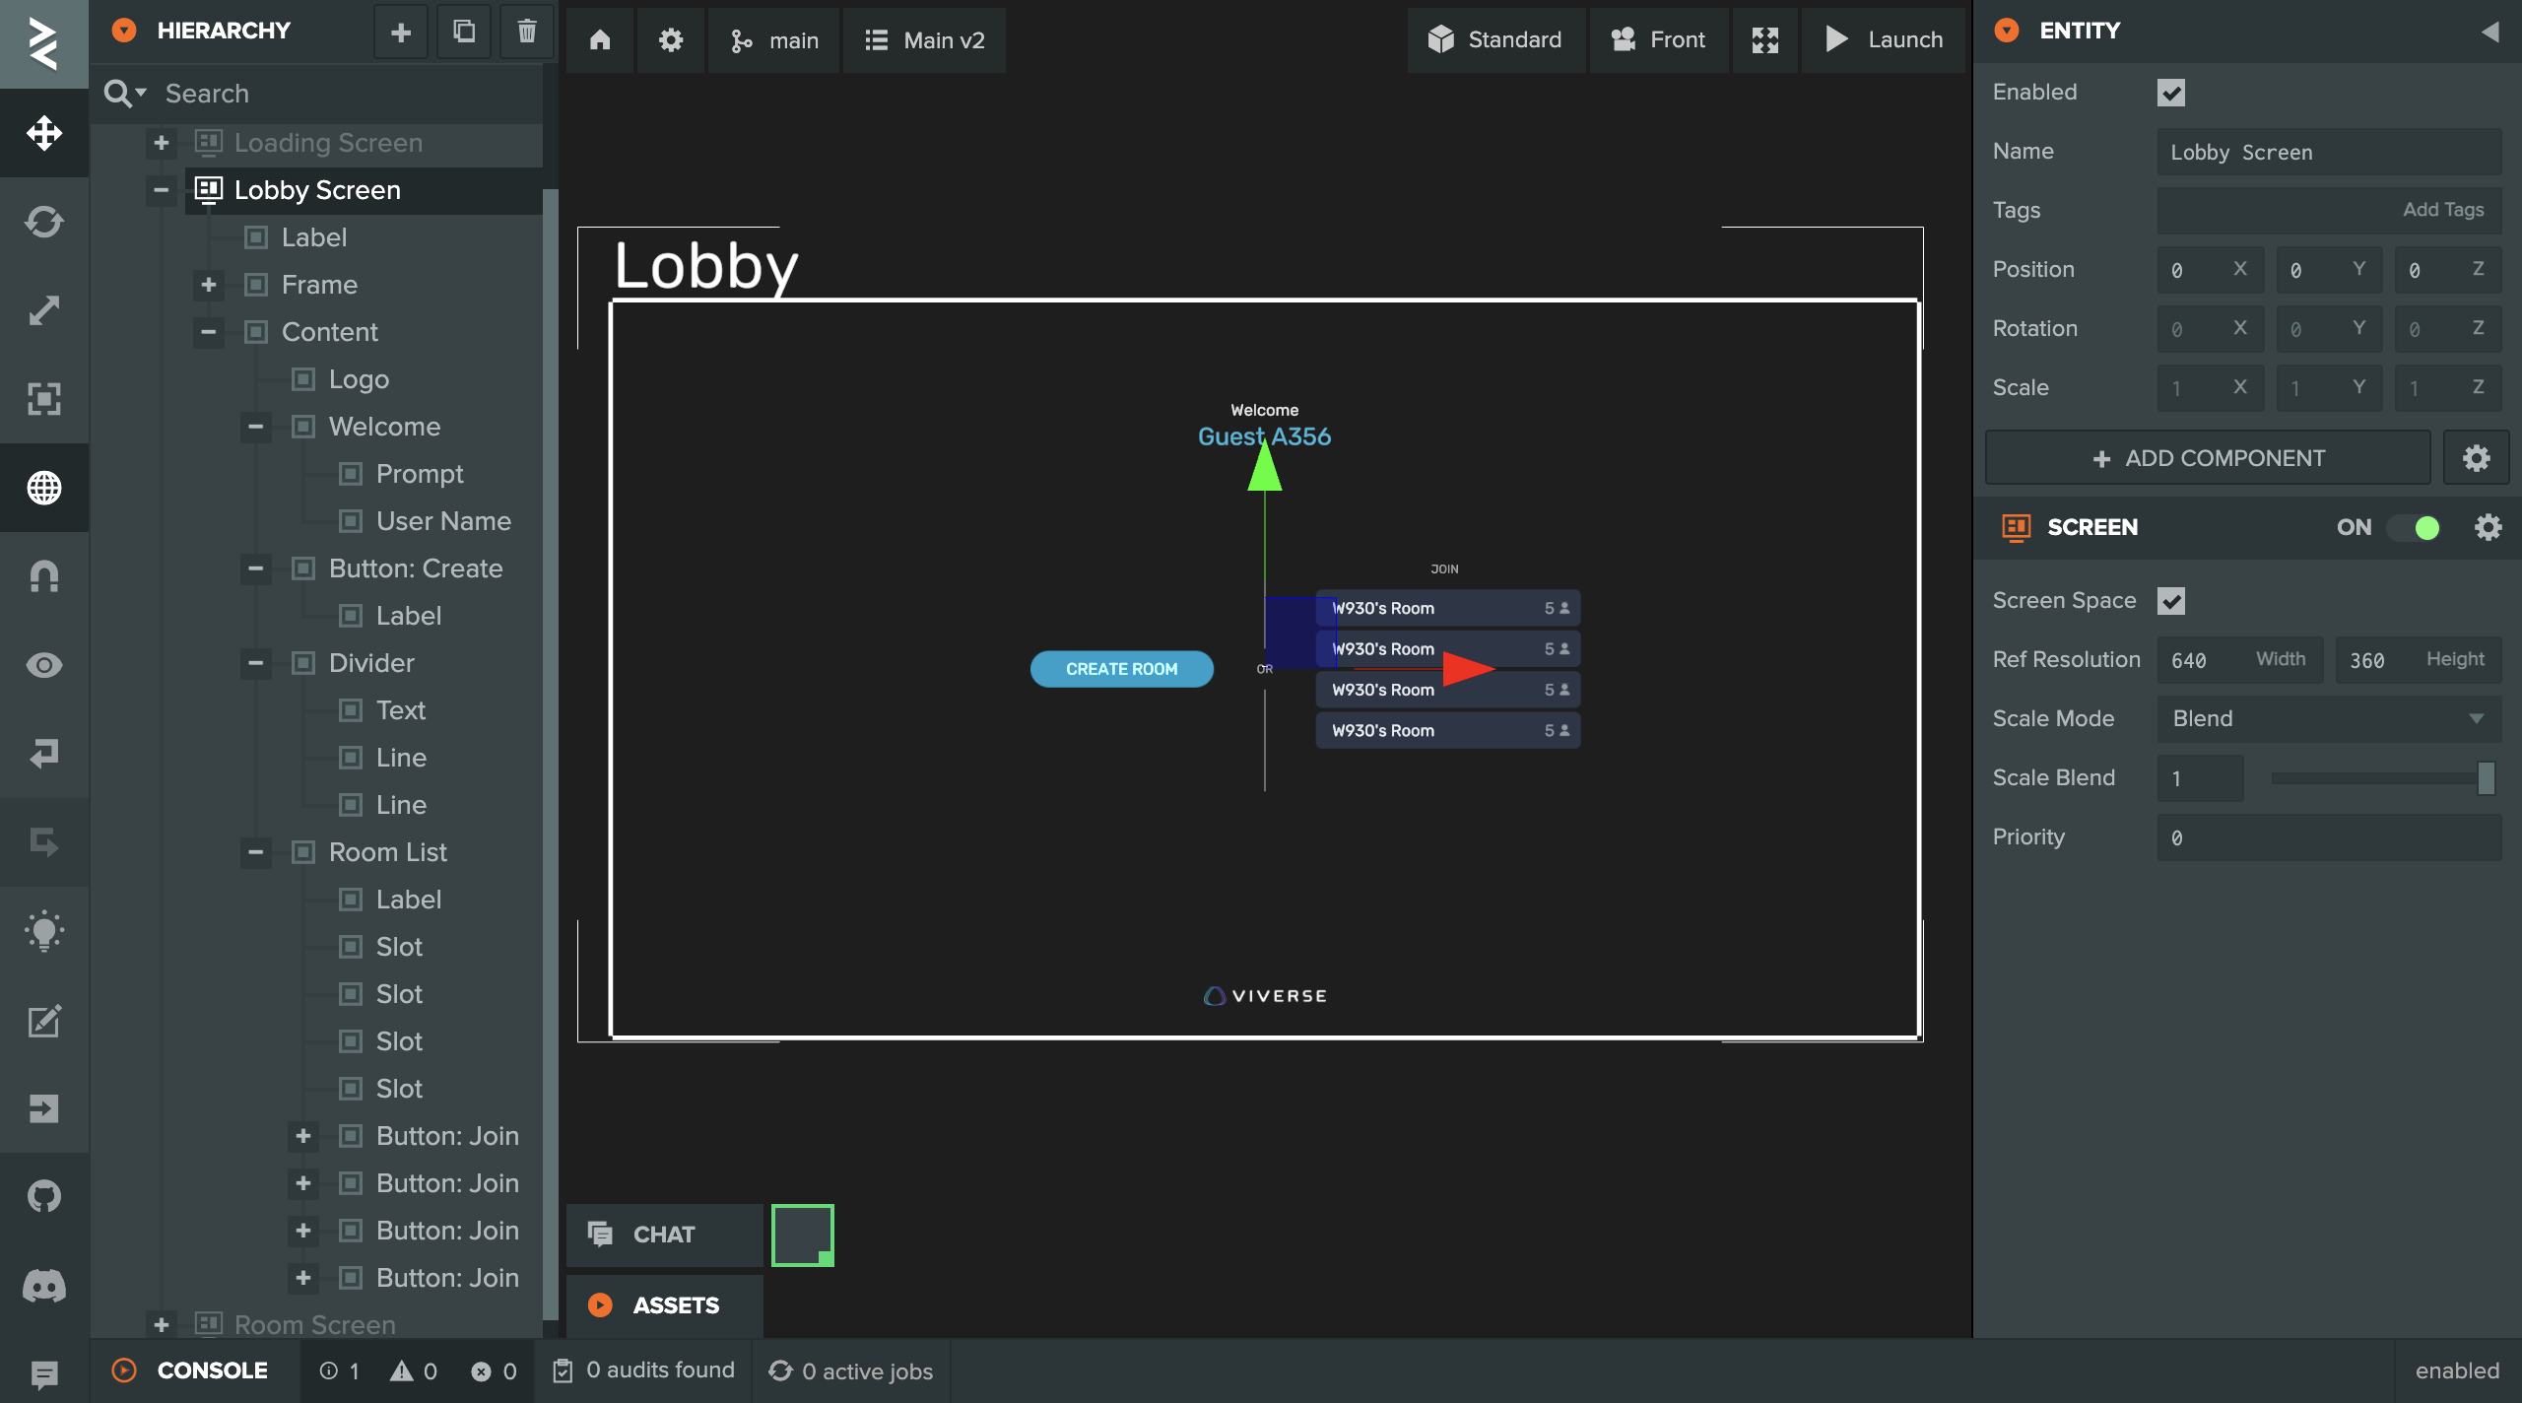Select the Rotate gizmo tool
This screenshot has width=2522, height=1403.
pos(44,222)
